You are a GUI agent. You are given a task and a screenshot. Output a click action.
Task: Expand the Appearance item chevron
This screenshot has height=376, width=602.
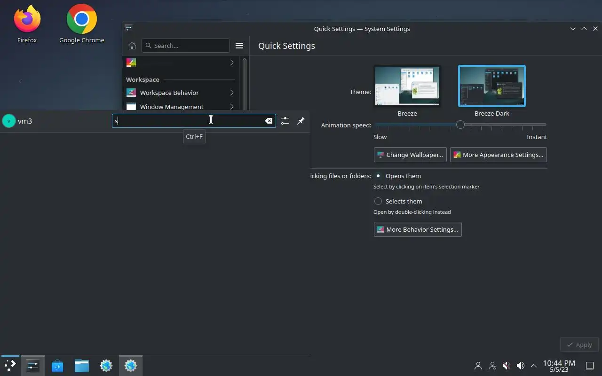(x=232, y=63)
